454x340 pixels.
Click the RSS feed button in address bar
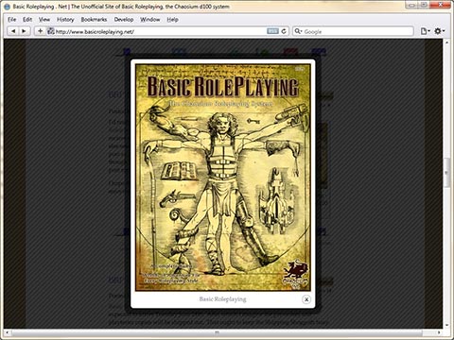(272, 31)
